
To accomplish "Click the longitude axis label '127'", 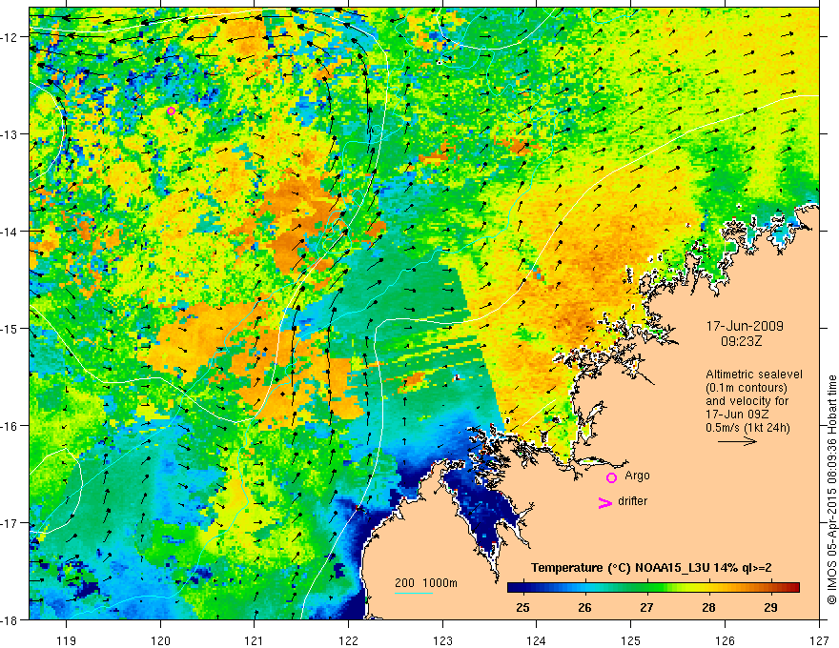I will click(x=819, y=640).
